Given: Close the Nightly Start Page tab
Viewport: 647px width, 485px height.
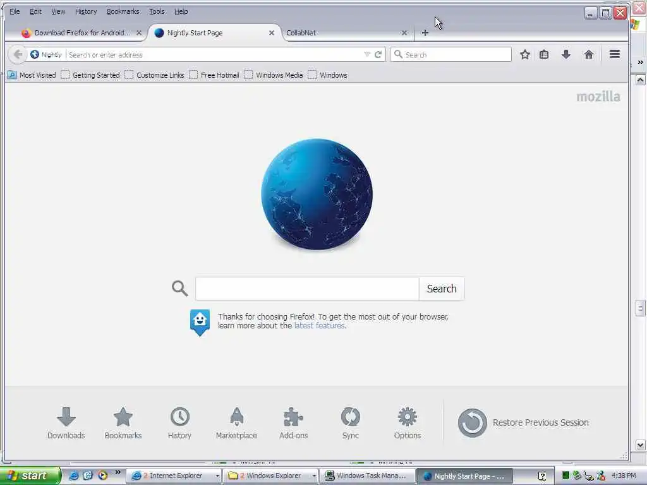Looking at the screenshot, I should [x=272, y=33].
